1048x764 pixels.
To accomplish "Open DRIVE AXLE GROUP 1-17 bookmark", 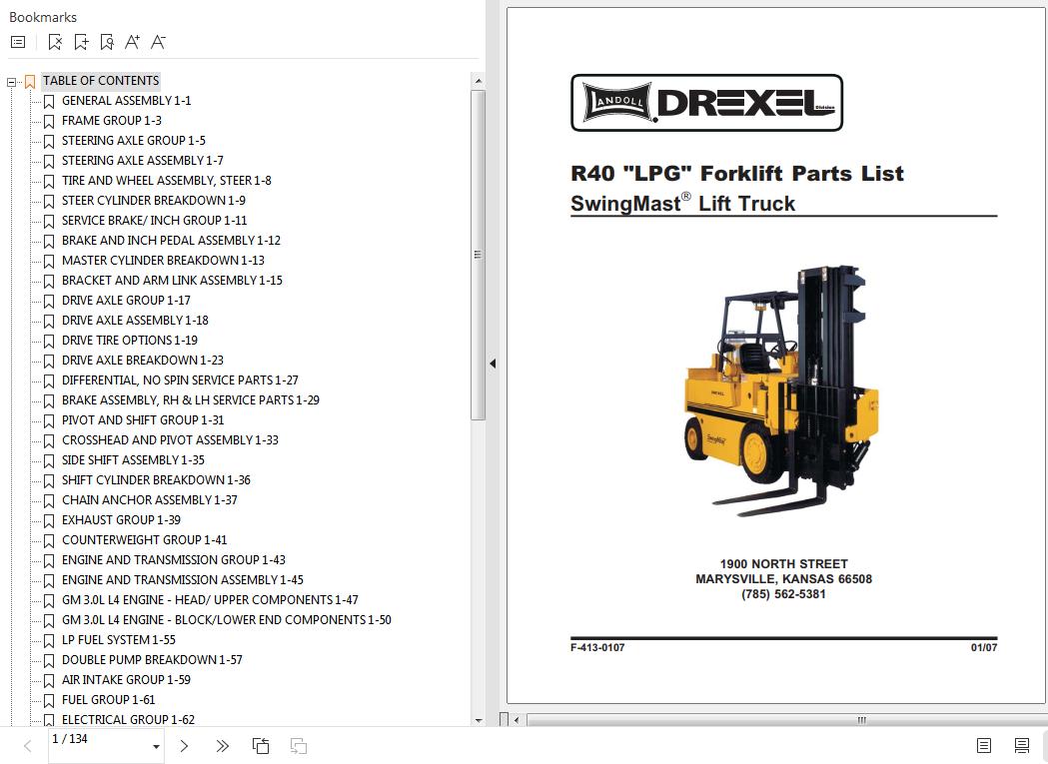I will [126, 301].
